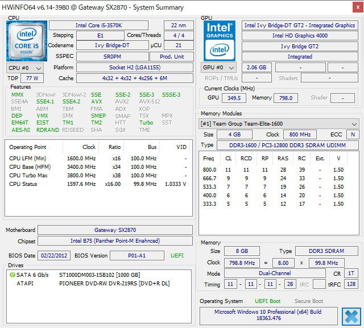The image size is (364, 328).
Task: Click the memory clock 798.8 MHz field
Action: point(242,263)
